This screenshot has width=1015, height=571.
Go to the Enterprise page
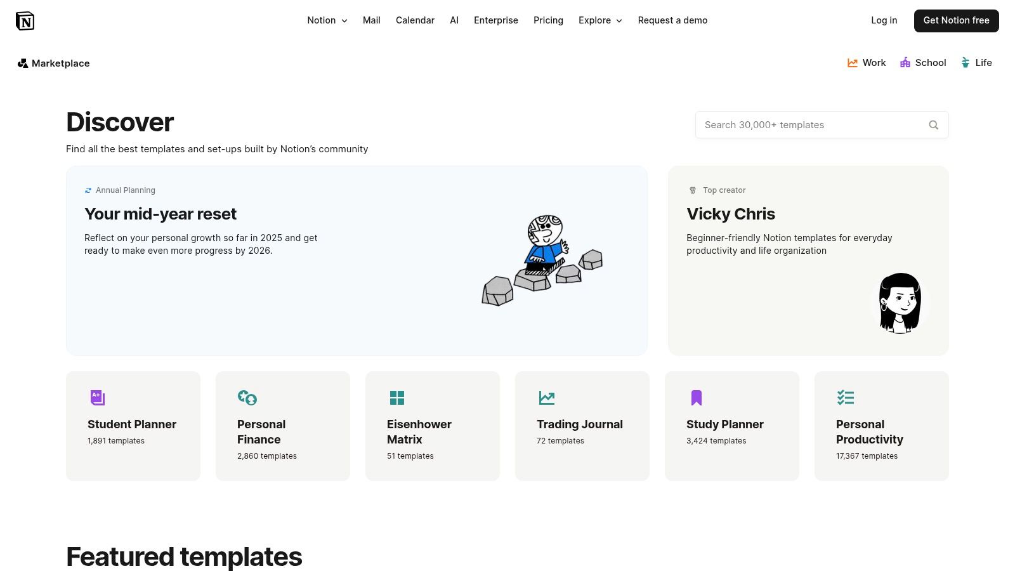[495, 20]
